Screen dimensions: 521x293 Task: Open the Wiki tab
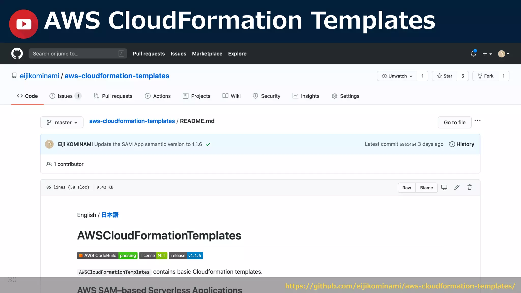click(x=231, y=96)
